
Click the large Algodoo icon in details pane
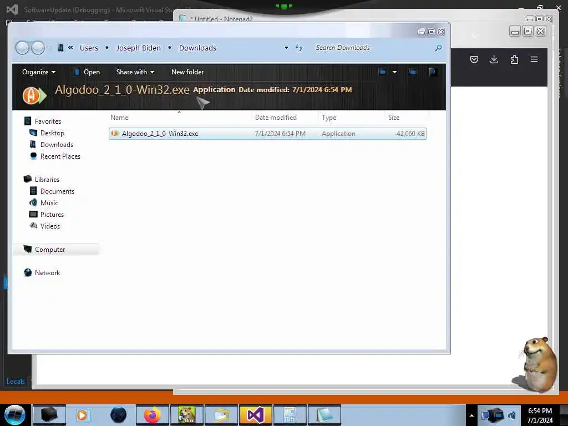click(34, 95)
